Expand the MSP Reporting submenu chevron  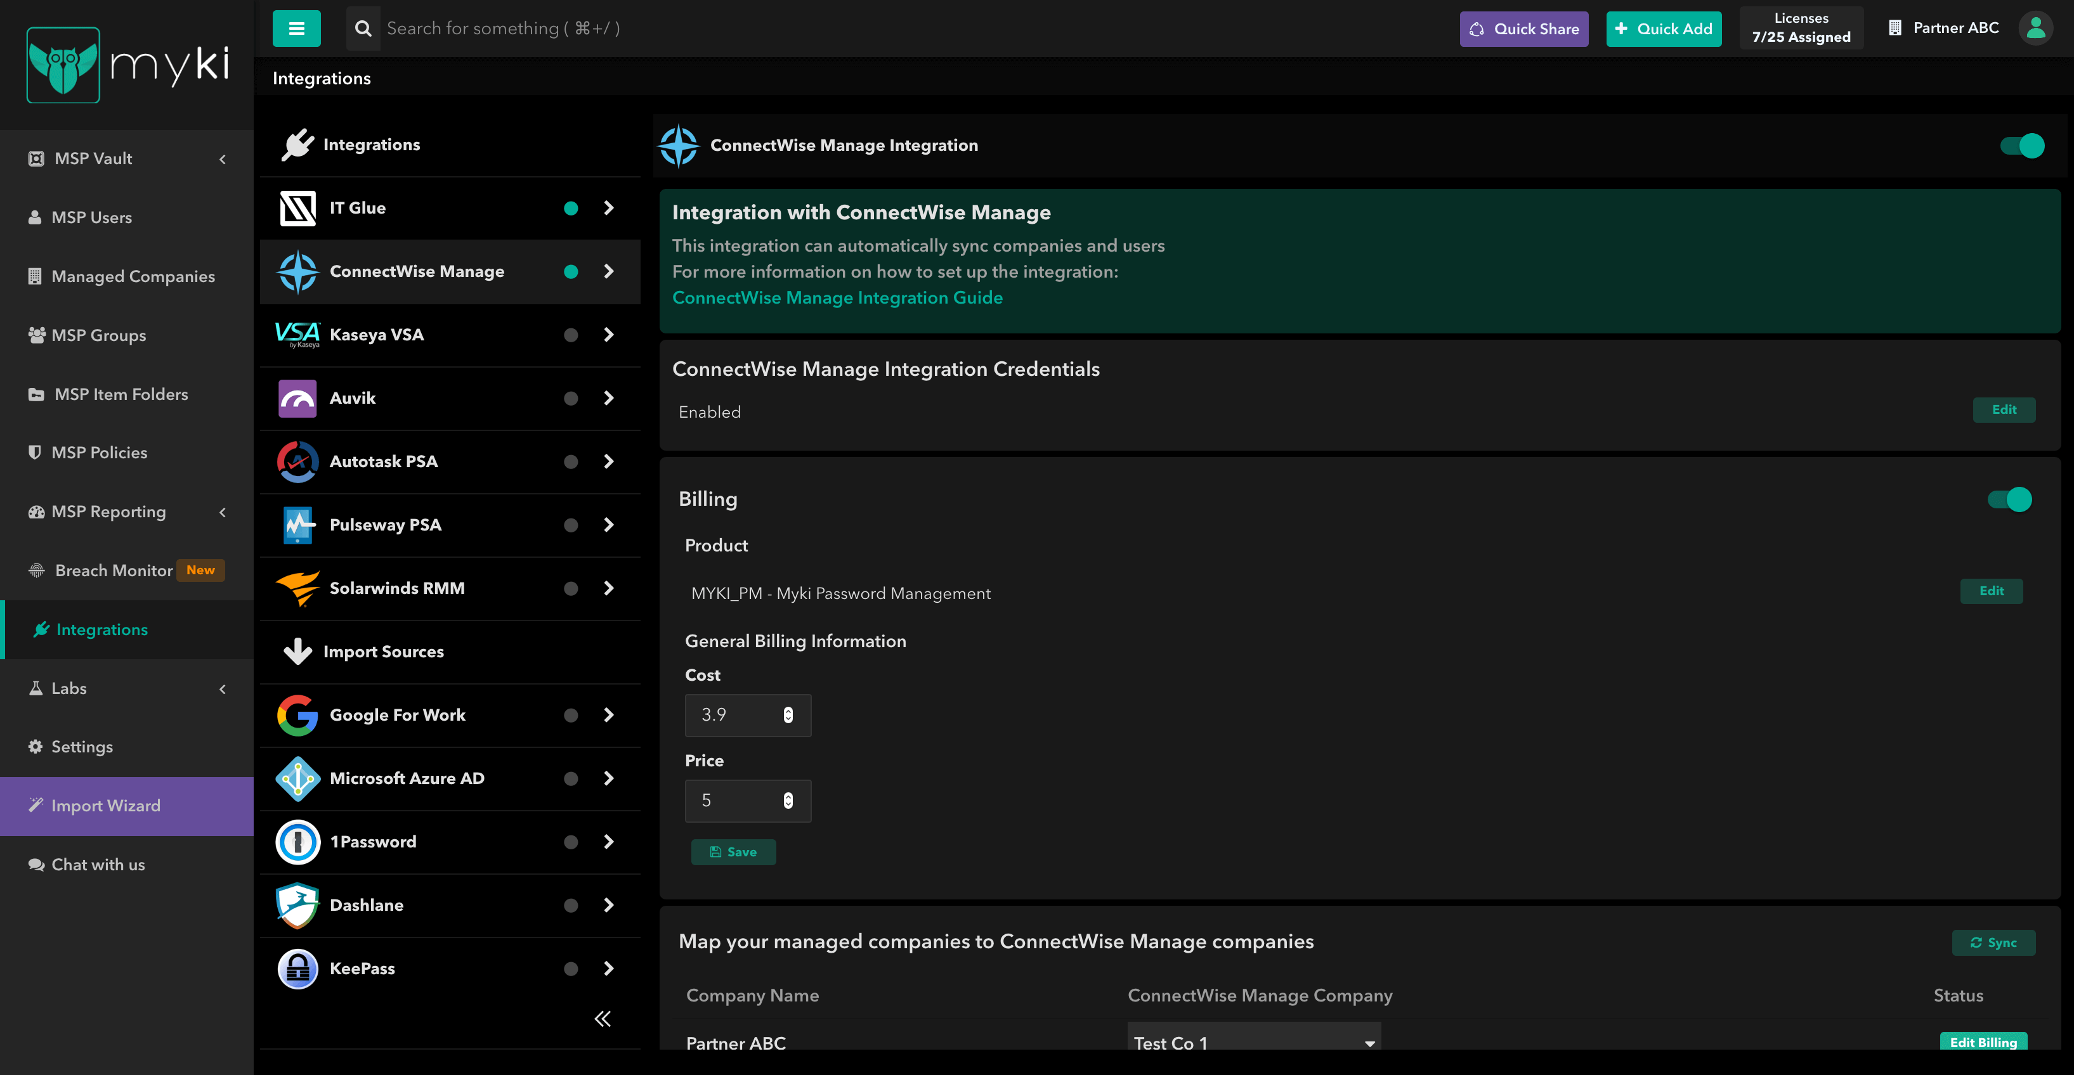(223, 512)
